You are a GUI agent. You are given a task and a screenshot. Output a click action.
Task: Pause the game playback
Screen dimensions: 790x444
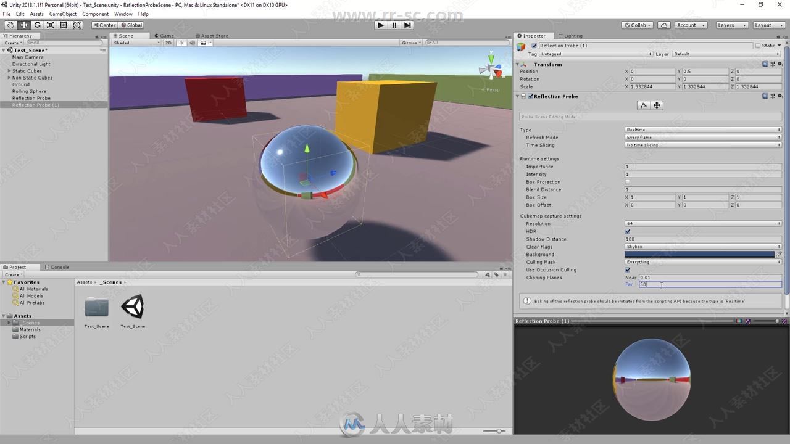tap(394, 25)
